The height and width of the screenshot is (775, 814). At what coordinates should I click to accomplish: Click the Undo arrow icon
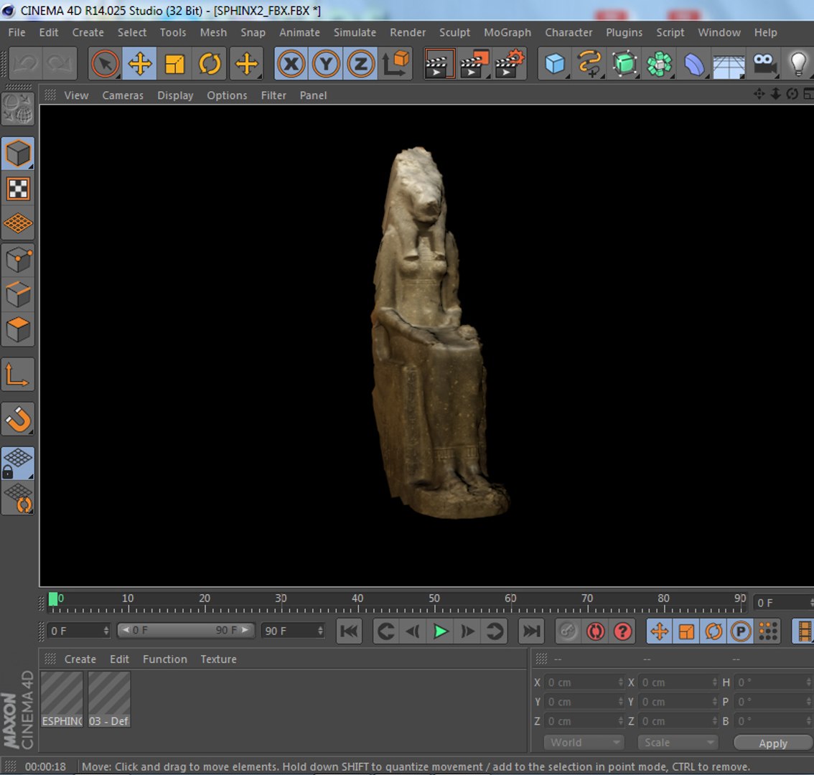point(25,64)
